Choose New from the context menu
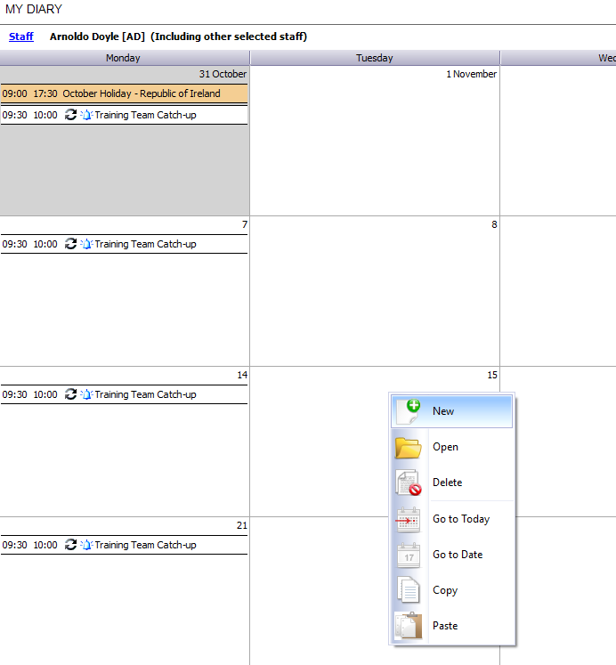616x665 pixels. point(451,411)
